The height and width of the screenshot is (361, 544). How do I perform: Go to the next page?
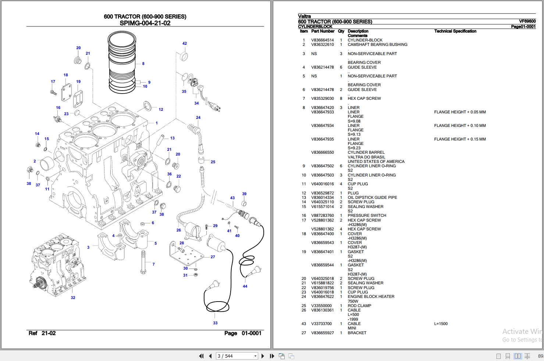click(x=263, y=356)
